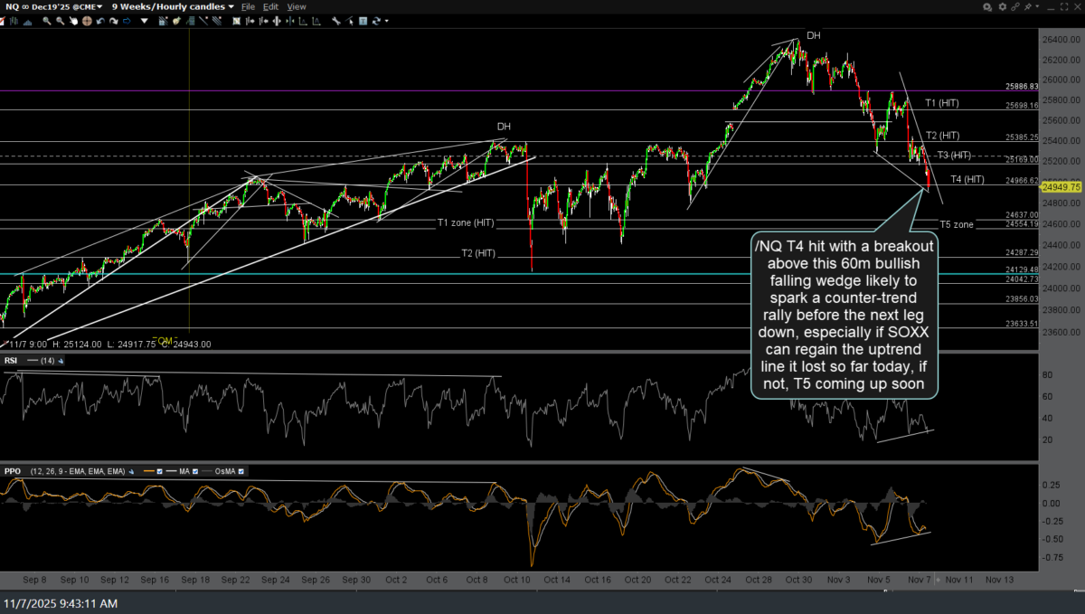Open the View menu
Viewport: 1085px width, 614px height.
(x=297, y=6)
